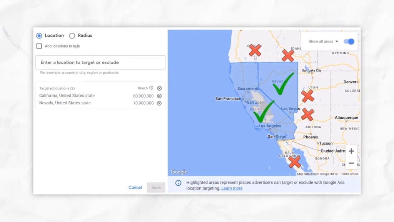
Task: Zoom out on the map
Action: tap(351, 163)
